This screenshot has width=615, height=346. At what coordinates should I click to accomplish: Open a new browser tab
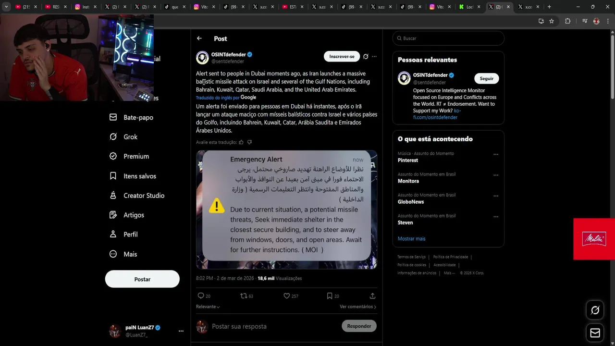coord(549,7)
